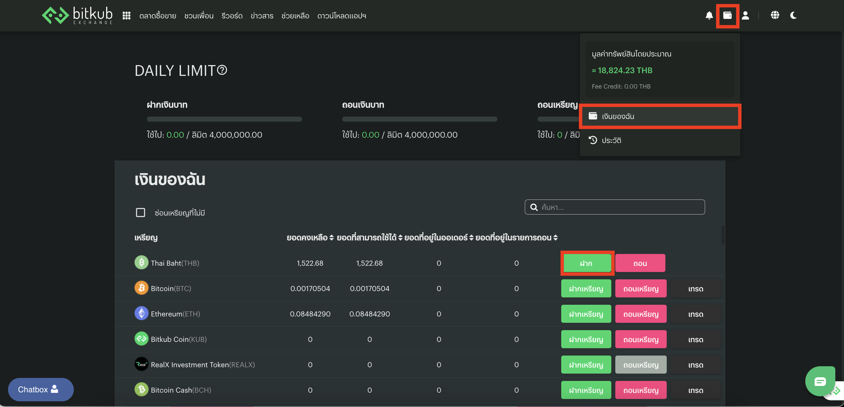
Task: Click the notification bell icon
Action: pos(709,15)
